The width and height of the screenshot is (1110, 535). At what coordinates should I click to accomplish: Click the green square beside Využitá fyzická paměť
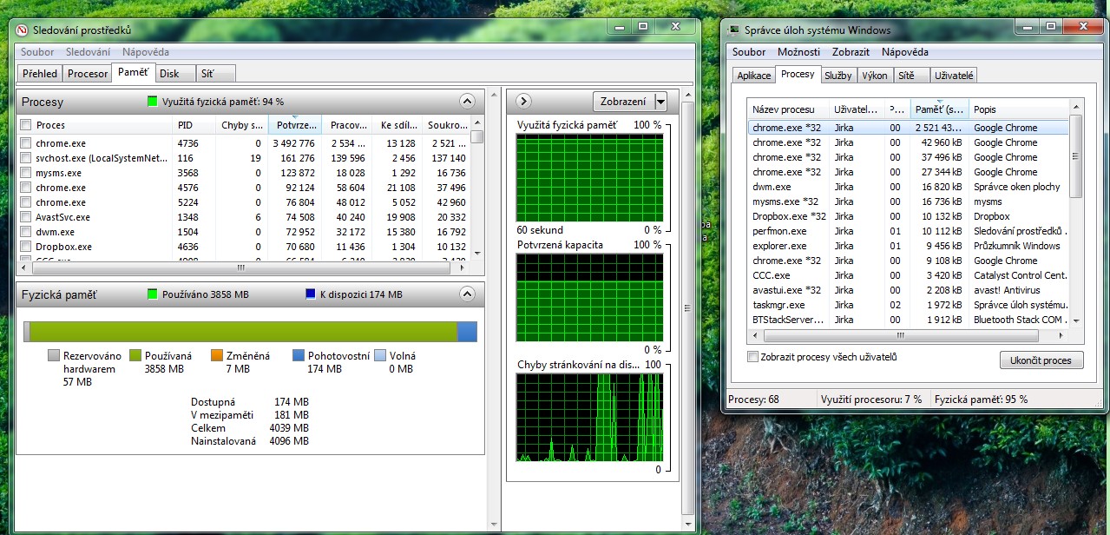[x=153, y=102]
